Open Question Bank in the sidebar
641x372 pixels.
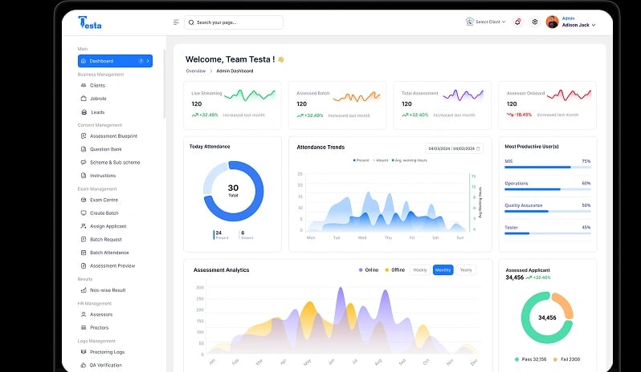[x=105, y=149]
